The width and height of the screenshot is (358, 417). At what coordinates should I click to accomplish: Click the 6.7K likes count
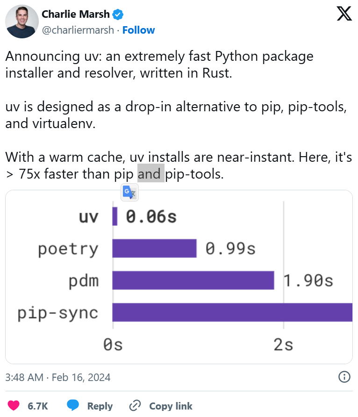pos(38,406)
